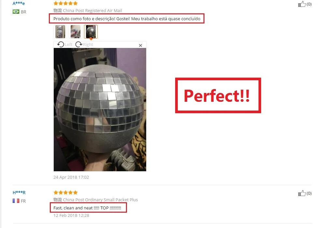Open reviewer H***R profile
Image resolution: width=322 pixels, height=228 pixels.
click(19, 192)
